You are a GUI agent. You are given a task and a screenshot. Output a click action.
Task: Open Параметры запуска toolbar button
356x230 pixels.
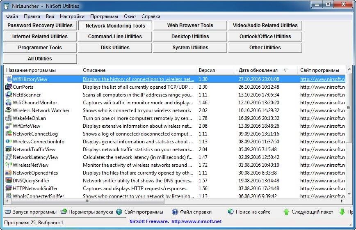tap(87, 212)
